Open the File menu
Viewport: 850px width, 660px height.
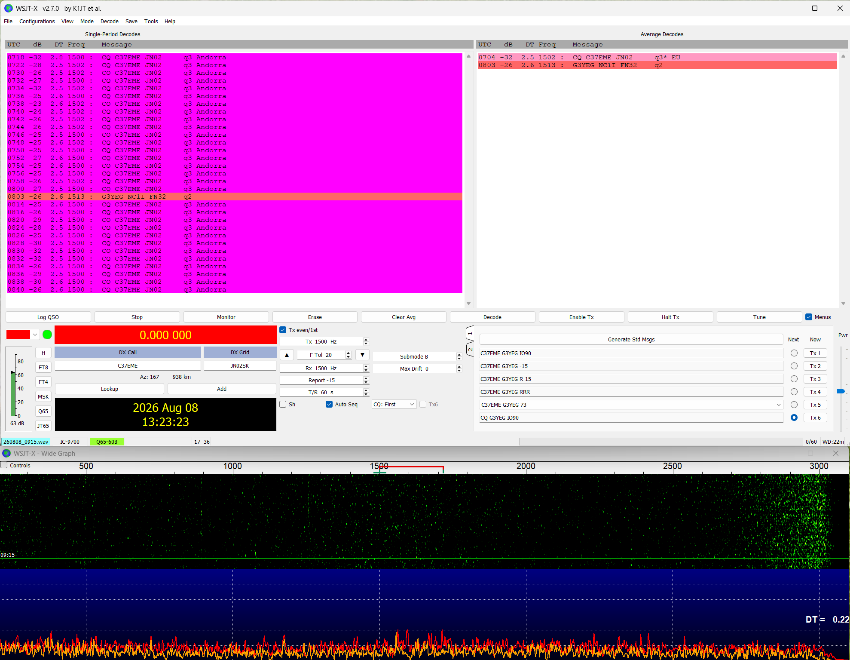click(x=8, y=21)
